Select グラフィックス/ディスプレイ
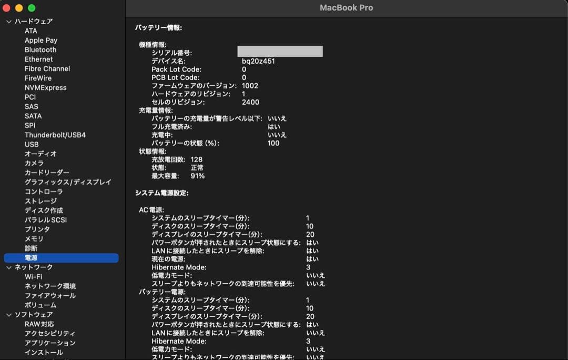 pyautogui.click(x=67, y=182)
